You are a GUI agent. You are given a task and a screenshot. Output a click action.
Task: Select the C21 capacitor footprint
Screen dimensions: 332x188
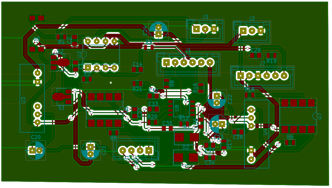90,150
